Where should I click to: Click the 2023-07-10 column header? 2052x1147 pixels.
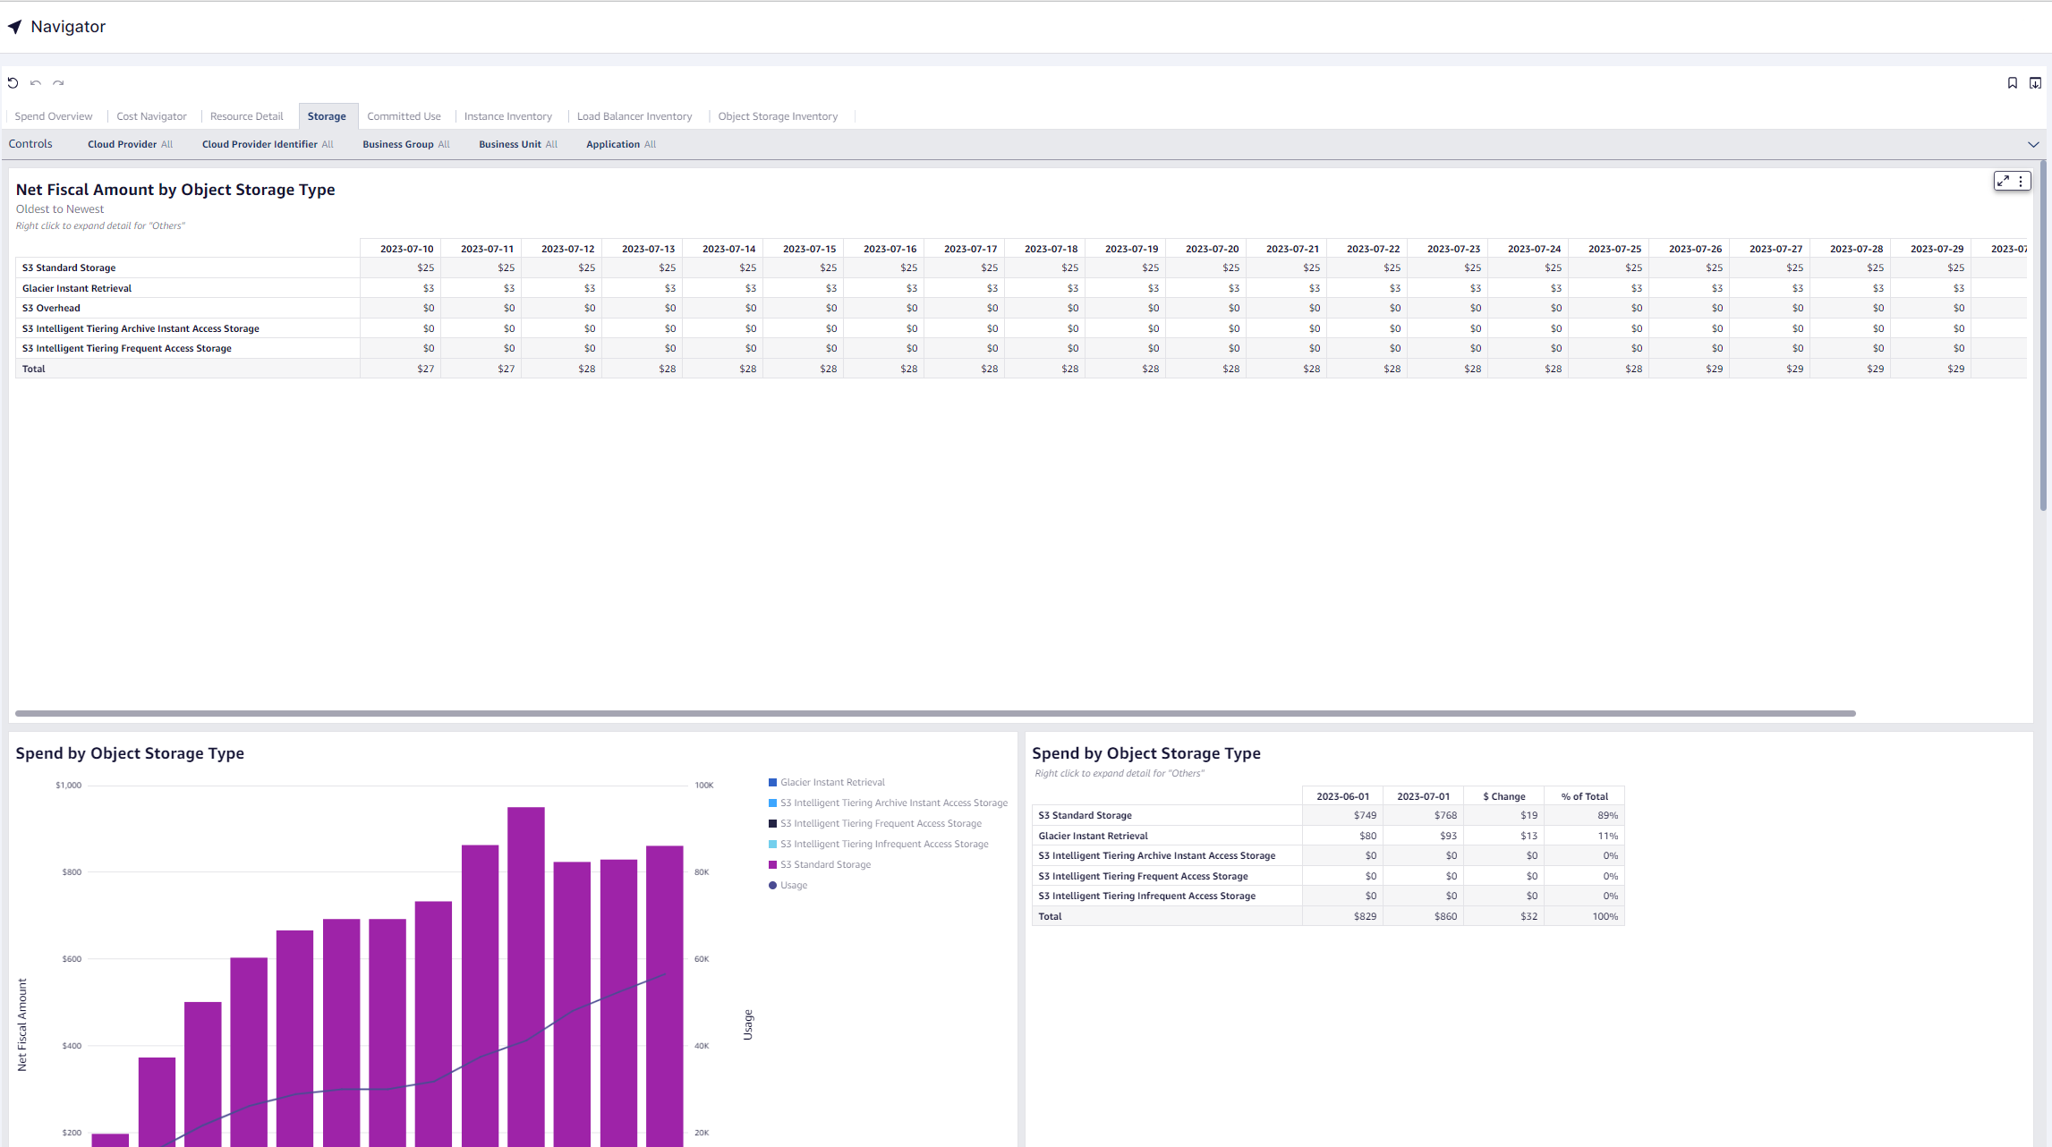(x=401, y=249)
